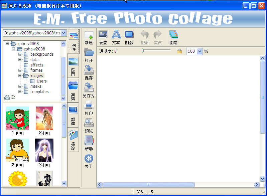Screen dimensions: 267x196
Task: Select thumbnail 2.jpg
Action: 44,118
